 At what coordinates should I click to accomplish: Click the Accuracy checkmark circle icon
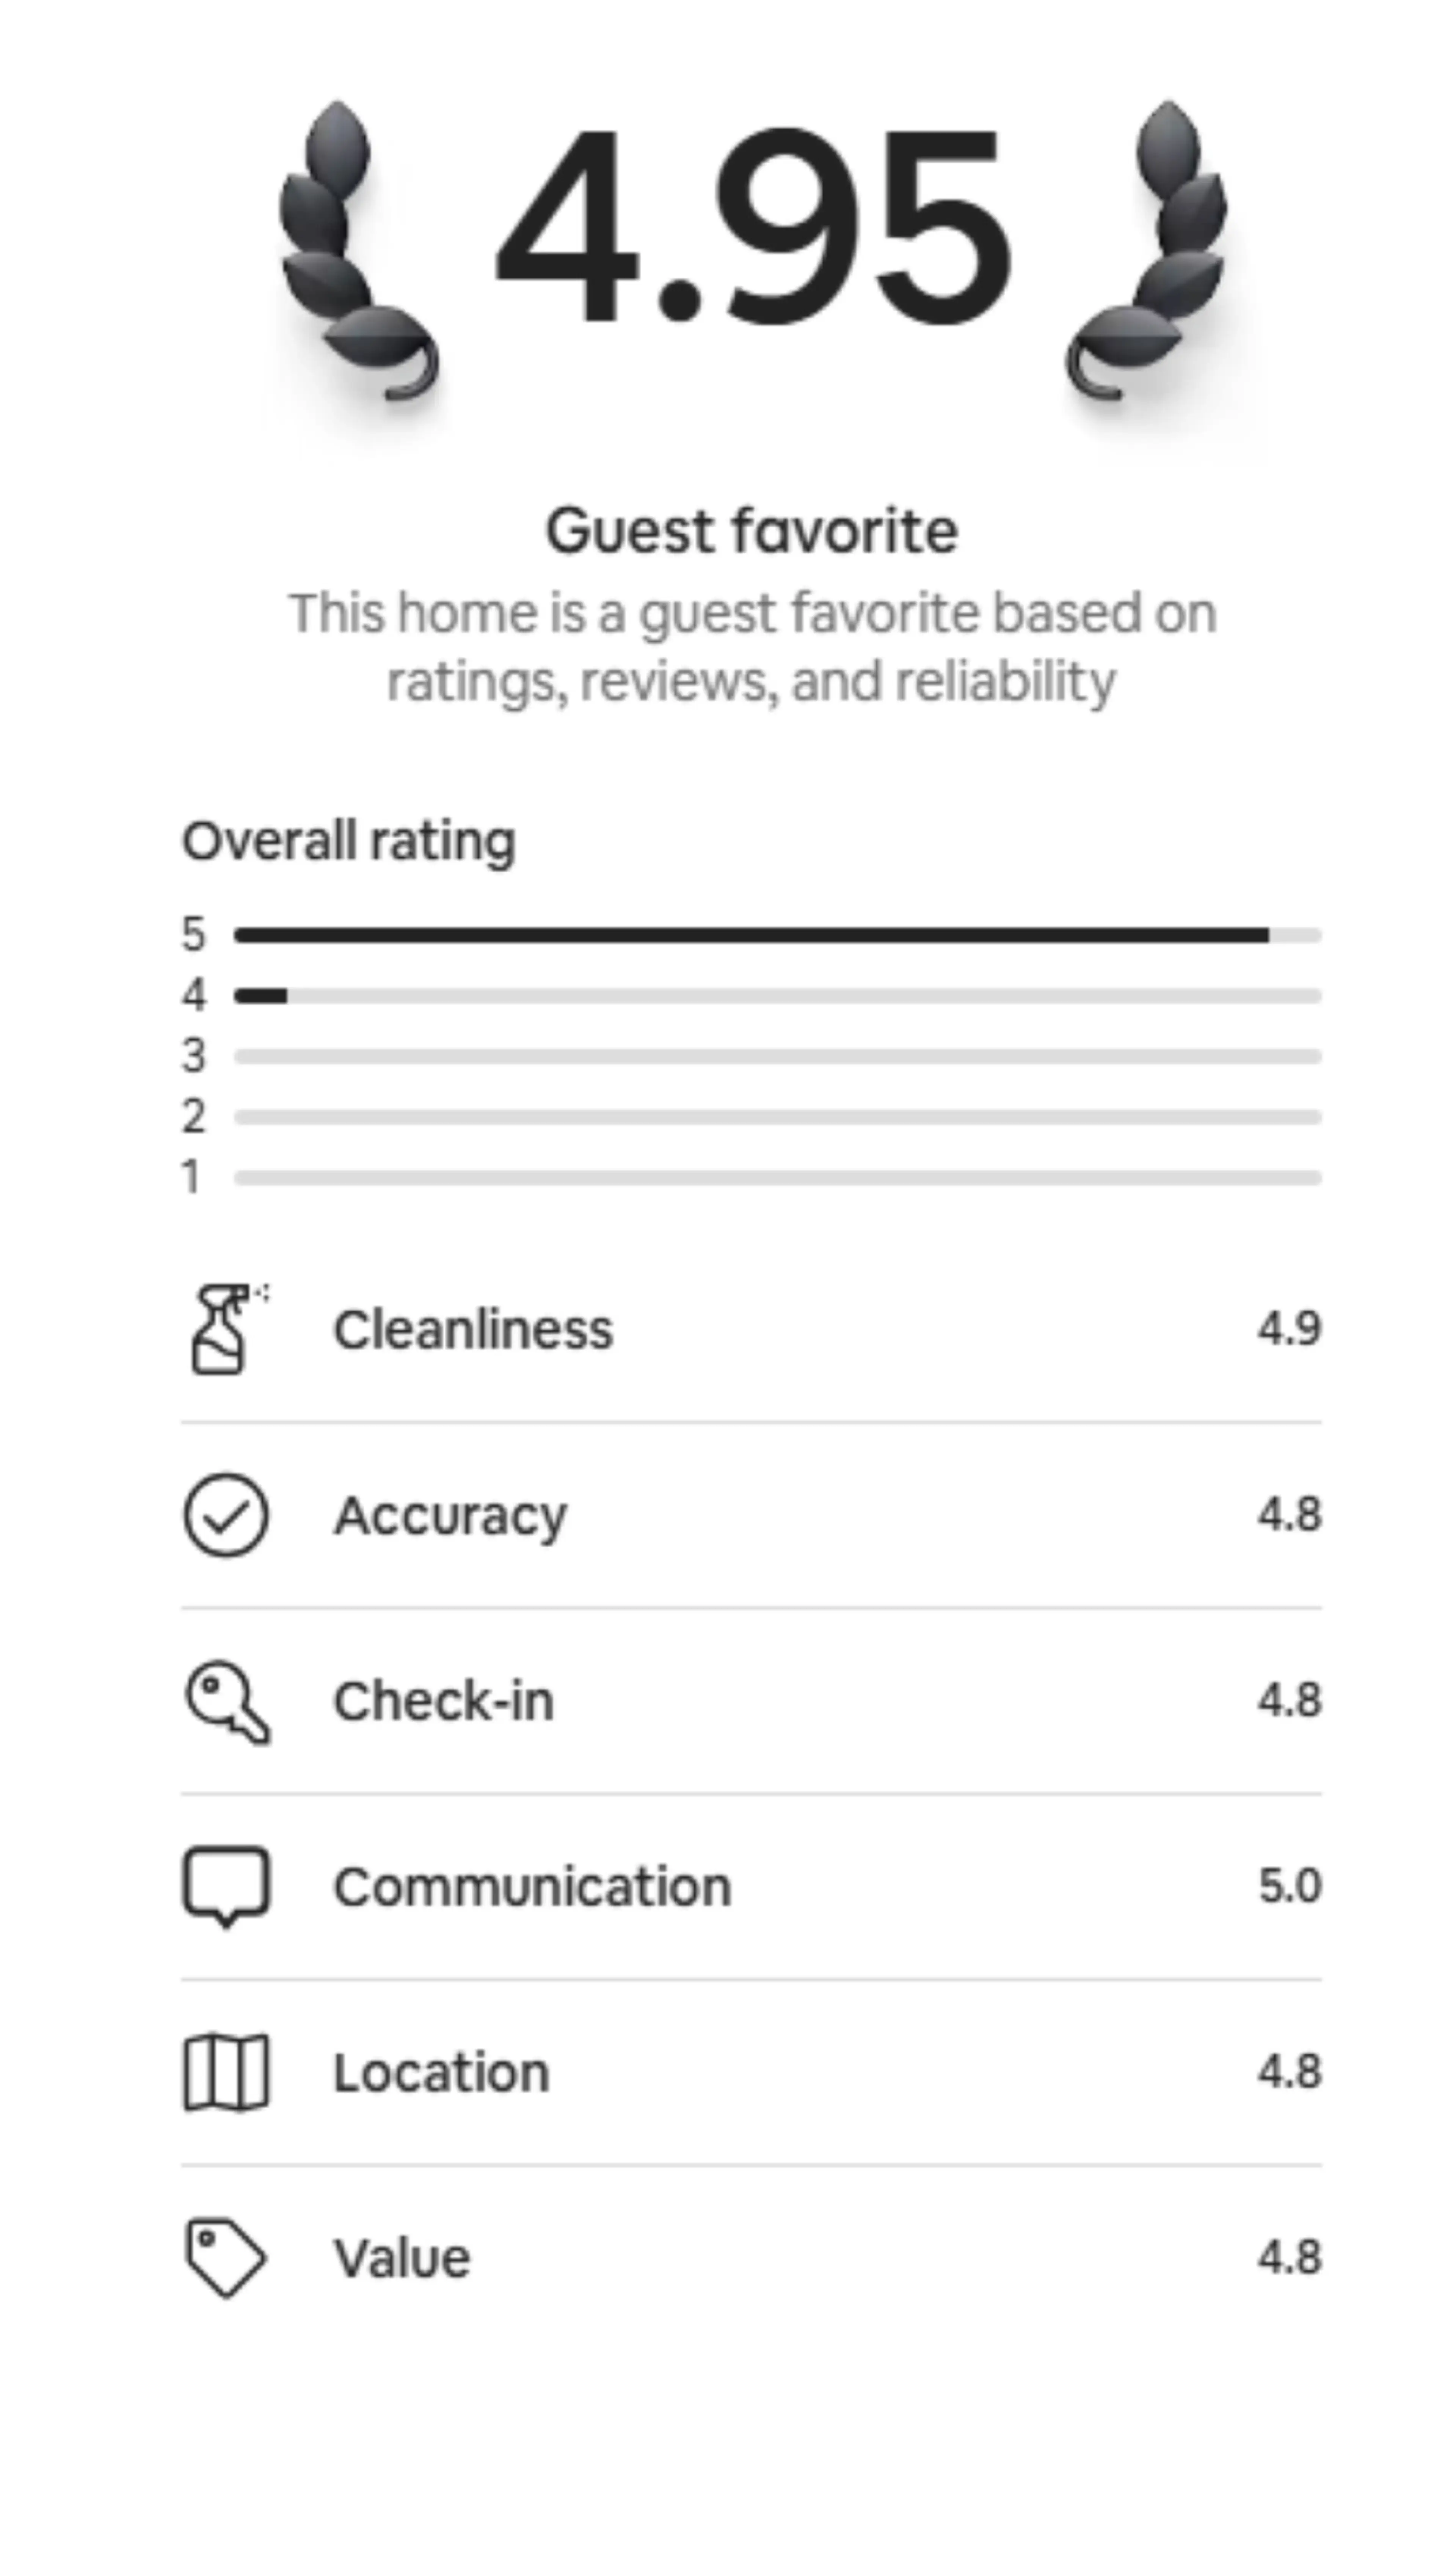[226, 1515]
